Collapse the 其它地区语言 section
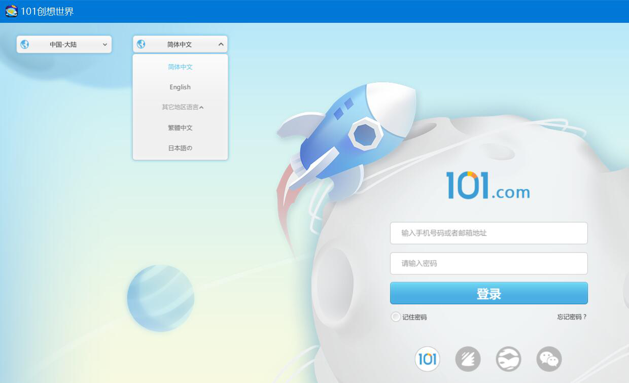The height and width of the screenshot is (383, 629). point(183,108)
